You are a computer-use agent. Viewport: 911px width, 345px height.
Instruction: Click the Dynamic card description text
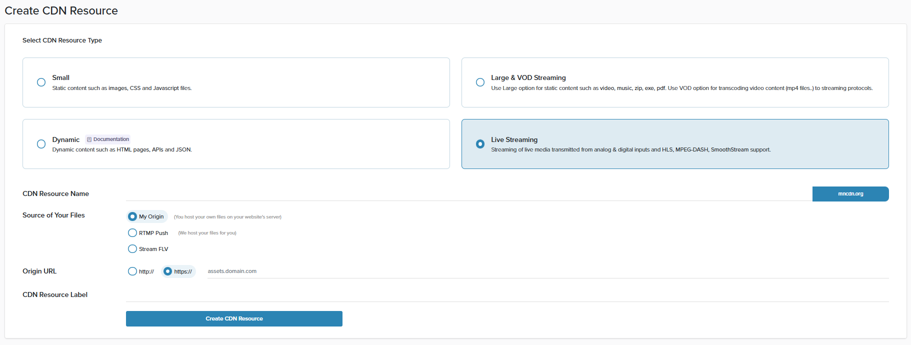(x=122, y=150)
